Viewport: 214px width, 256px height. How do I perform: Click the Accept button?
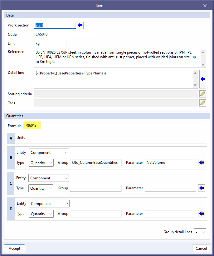pos(14,248)
